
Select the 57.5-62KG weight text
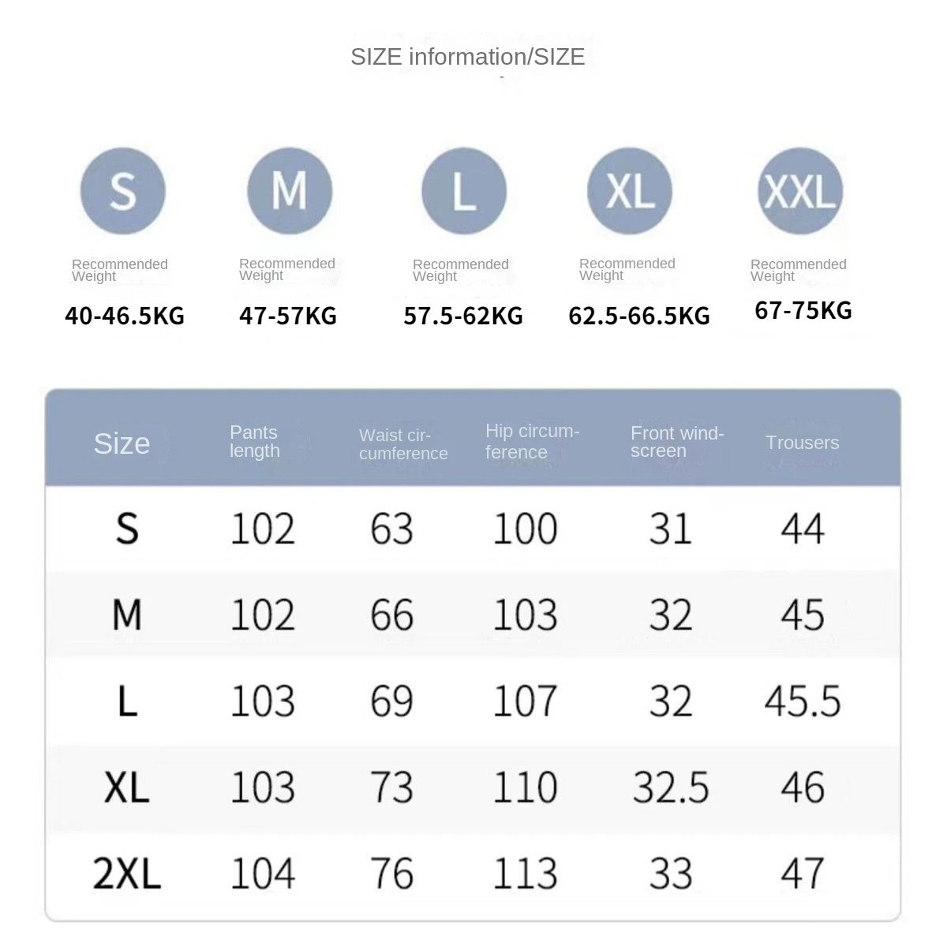pos(463,316)
